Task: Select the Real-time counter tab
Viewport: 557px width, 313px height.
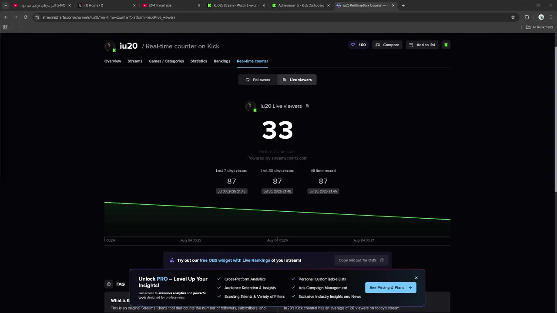Action: click(252, 61)
